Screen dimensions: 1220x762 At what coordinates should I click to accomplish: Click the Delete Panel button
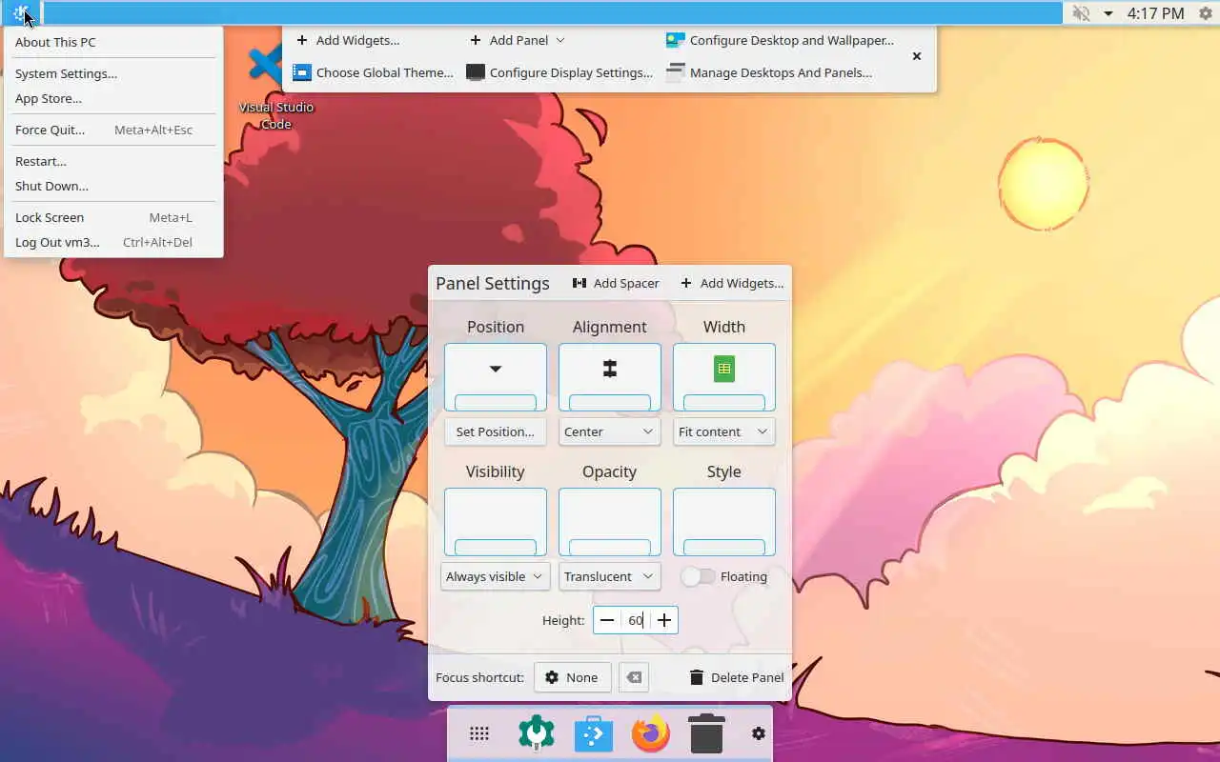737,677
